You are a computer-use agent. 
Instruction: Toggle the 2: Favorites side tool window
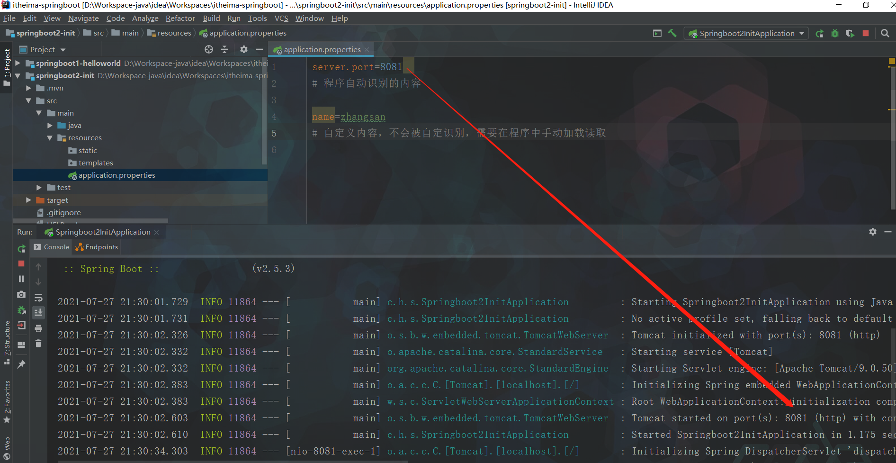coord(7,401)
